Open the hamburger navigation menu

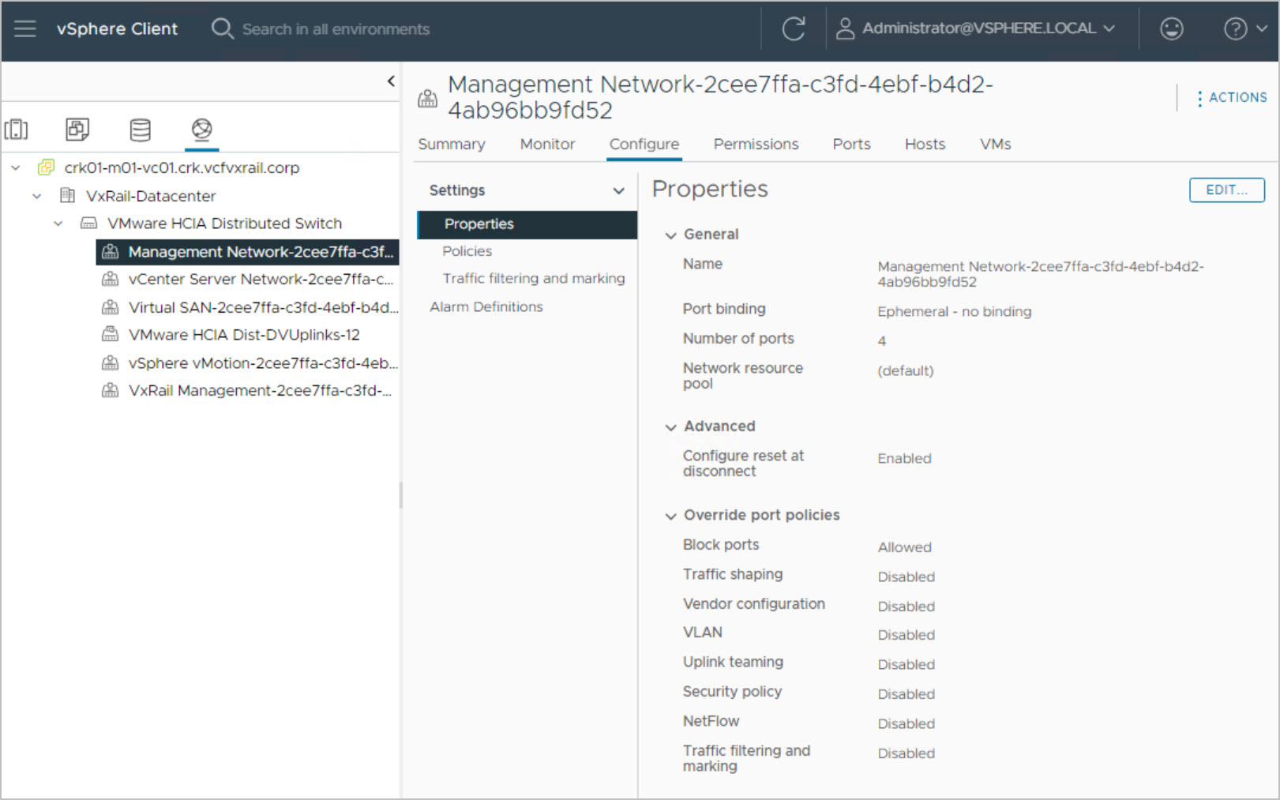[x=25, y=29]
